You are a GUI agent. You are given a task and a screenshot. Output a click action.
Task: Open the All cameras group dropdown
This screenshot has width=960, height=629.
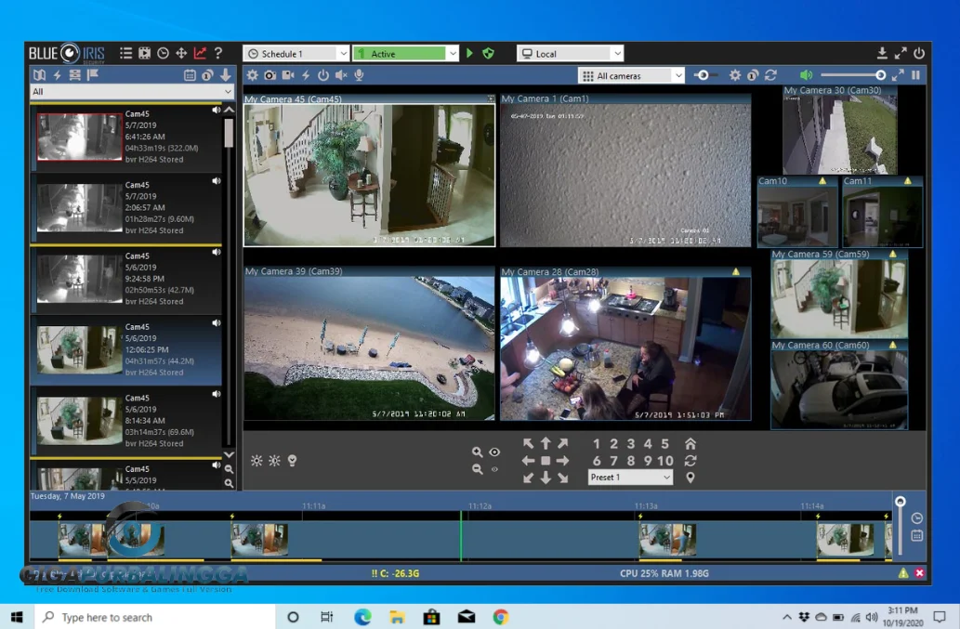[677, 76]
